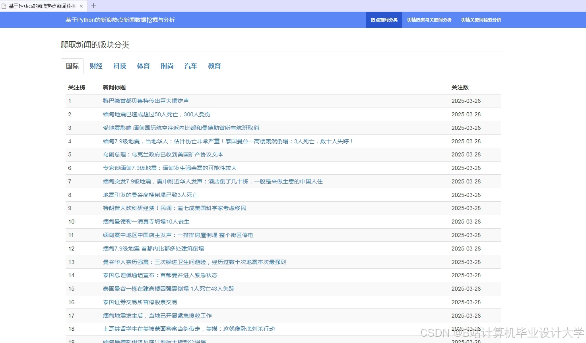Image resolution: width=586 pixels, height=343 pixels.
Task: Switch to the 科技 tab
Action: [119, 66]
